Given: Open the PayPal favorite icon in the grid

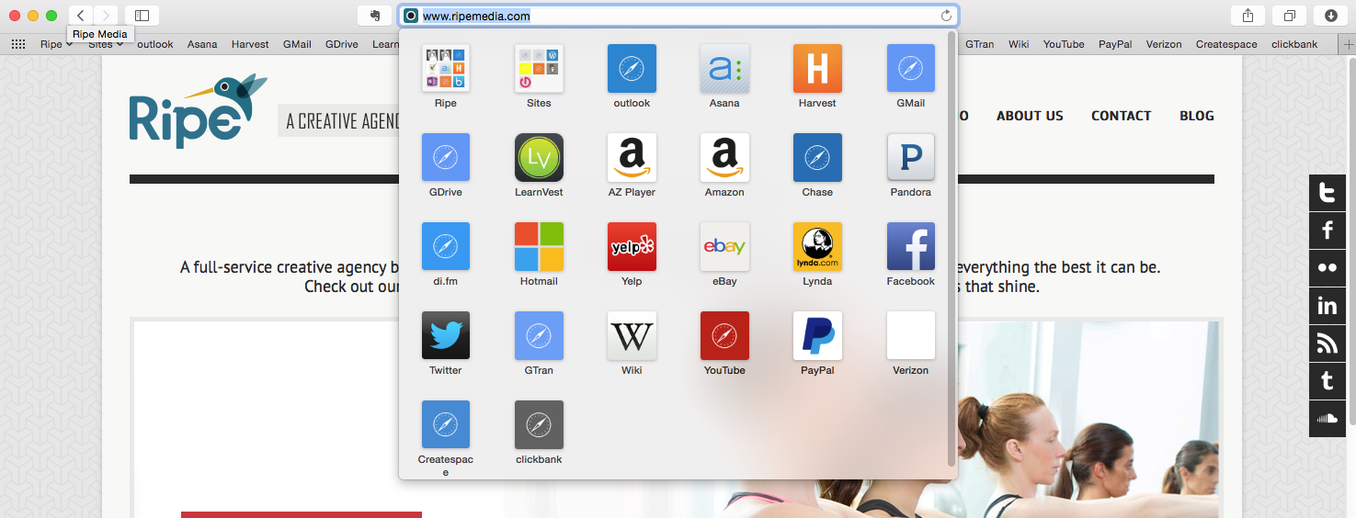Looking at the screenshot, I should pyautogui.click(x=817, y=335).
